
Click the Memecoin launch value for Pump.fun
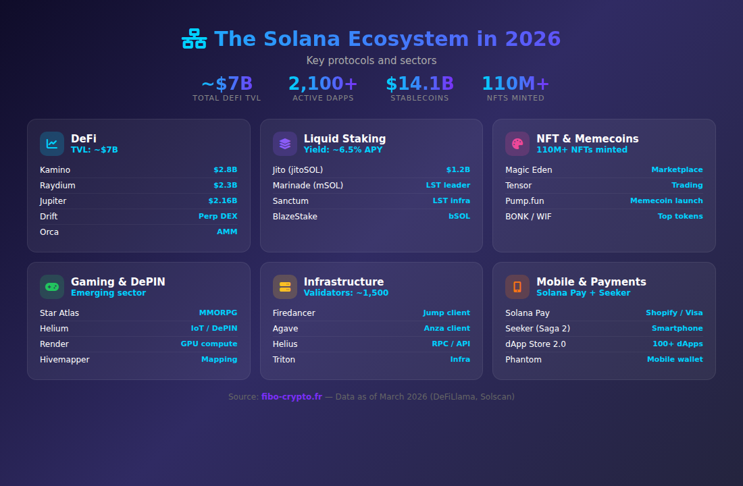(666, 201)
